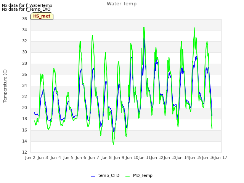This screenshot has height=183, width=244.
Task: Click the Jun 15 x-axis label
Action: click(x=195, y=157)
